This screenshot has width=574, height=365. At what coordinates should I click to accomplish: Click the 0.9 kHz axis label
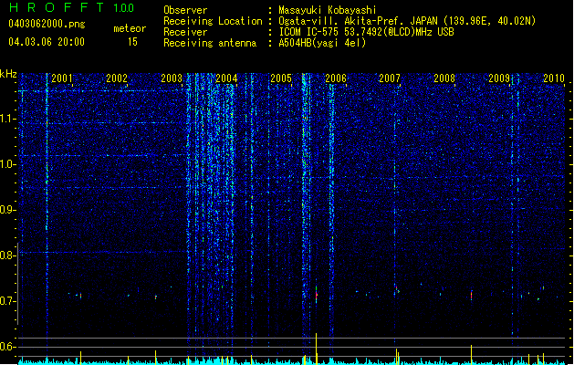8,210
